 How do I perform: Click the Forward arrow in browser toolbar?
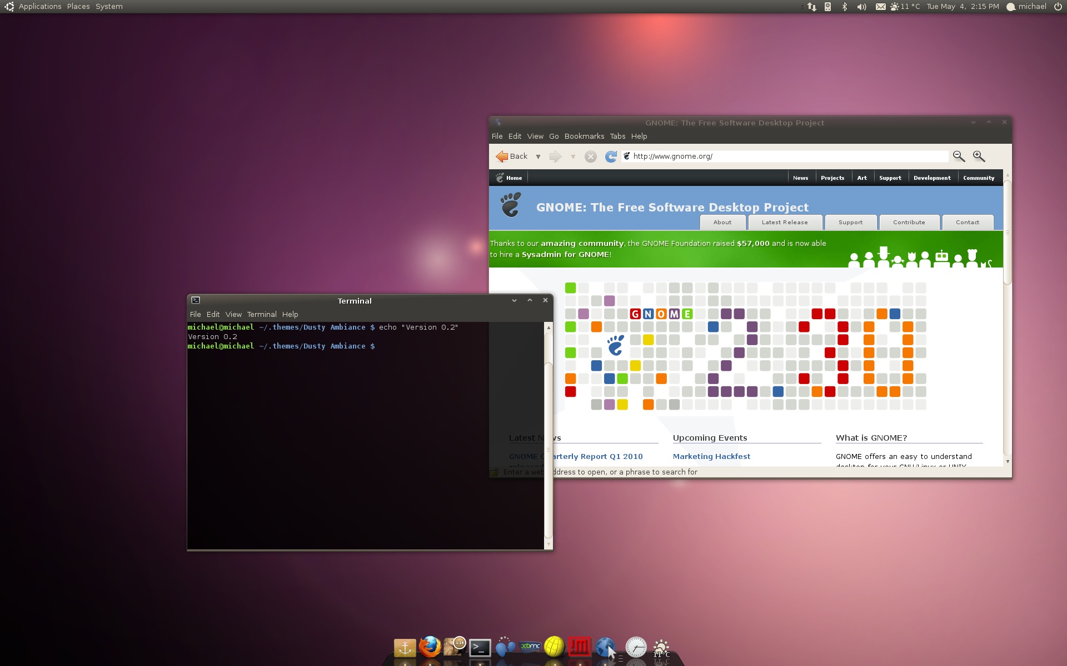click(x=555, y=157)
